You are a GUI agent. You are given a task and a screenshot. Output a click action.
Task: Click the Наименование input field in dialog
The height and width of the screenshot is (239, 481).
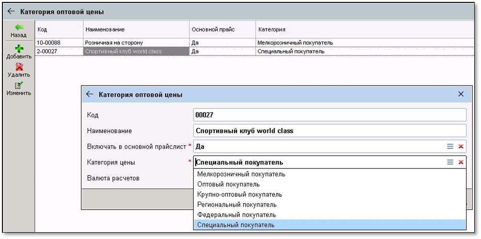coord(330,131)
